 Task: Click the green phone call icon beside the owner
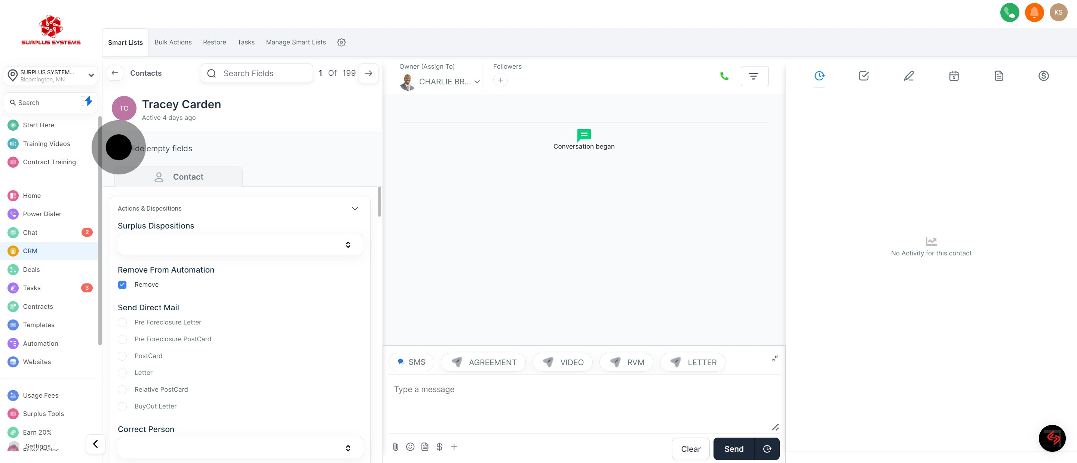coord(724,77)
